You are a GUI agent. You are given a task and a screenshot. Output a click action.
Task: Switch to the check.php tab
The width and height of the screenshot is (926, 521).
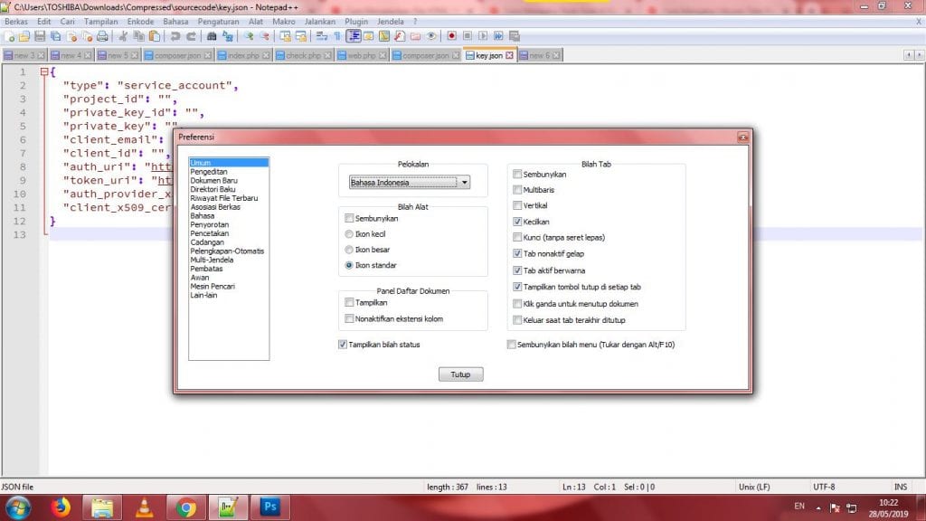(x=304, y=55)
